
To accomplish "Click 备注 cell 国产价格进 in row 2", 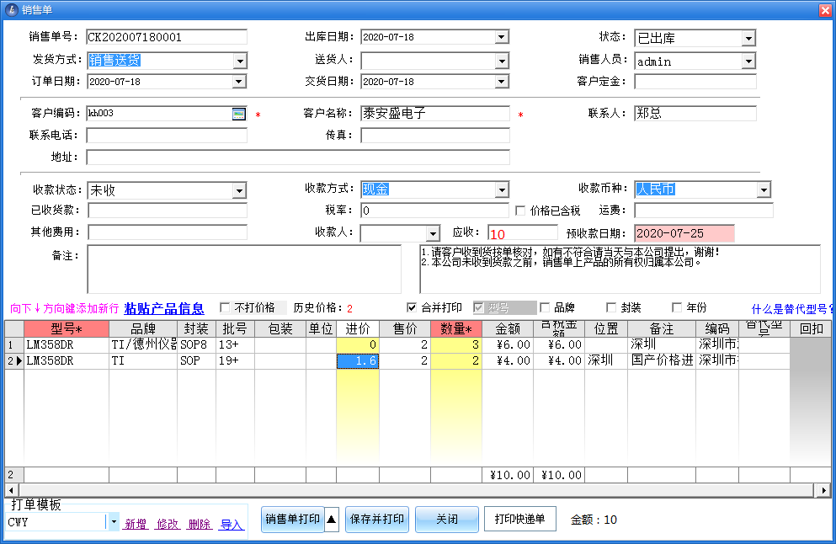I will 662,361.
